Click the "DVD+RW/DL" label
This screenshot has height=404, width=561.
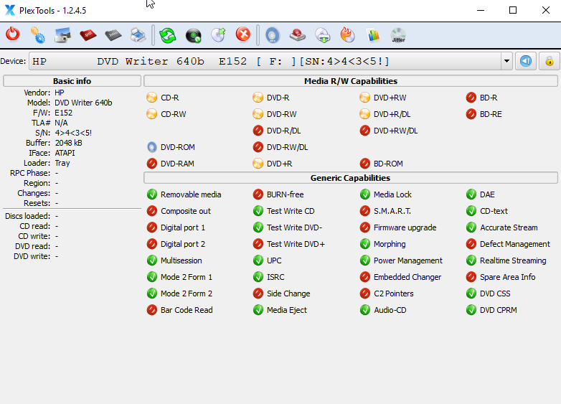[x=395, y=131]
